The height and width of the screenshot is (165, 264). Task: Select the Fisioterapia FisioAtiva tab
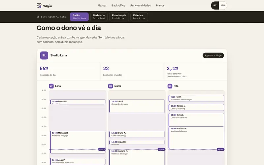point(119,17)
